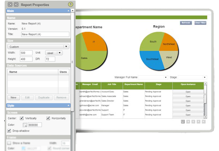Click the Department Name column header
This screenshot has width=219, height=151.
(134, 86)
